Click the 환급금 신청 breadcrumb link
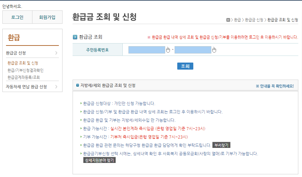Screen dimensions: 302x177 pos(254,20)
